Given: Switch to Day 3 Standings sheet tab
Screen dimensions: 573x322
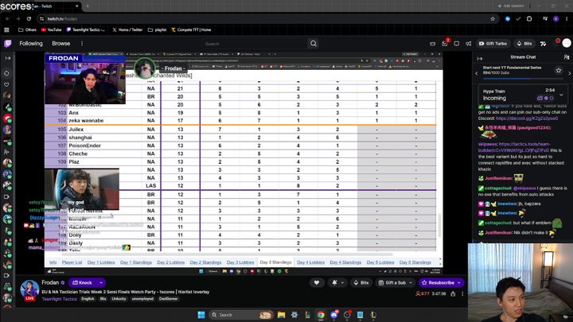Looking at the screenshot, I should pyautogui.click(x=275, y=262).
